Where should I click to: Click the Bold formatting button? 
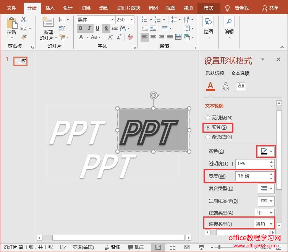(81, 28)
